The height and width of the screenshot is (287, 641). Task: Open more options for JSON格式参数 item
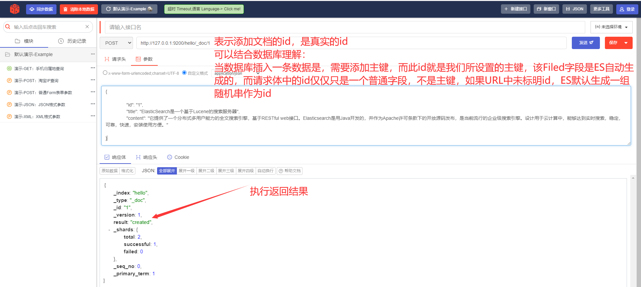93,104
